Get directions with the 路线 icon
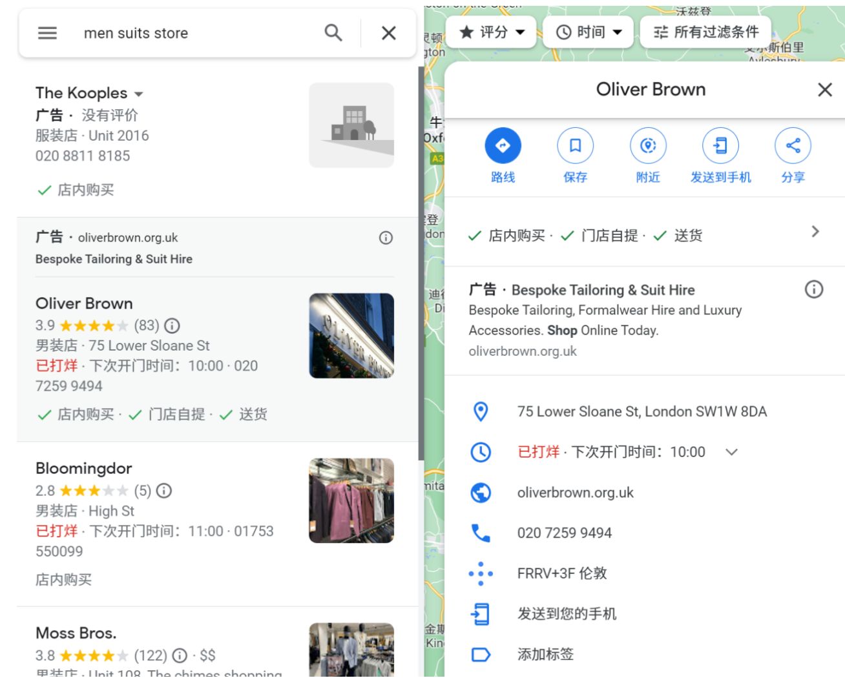The width and height of the screenshot is (845, 678). click(x=503, y=146)
